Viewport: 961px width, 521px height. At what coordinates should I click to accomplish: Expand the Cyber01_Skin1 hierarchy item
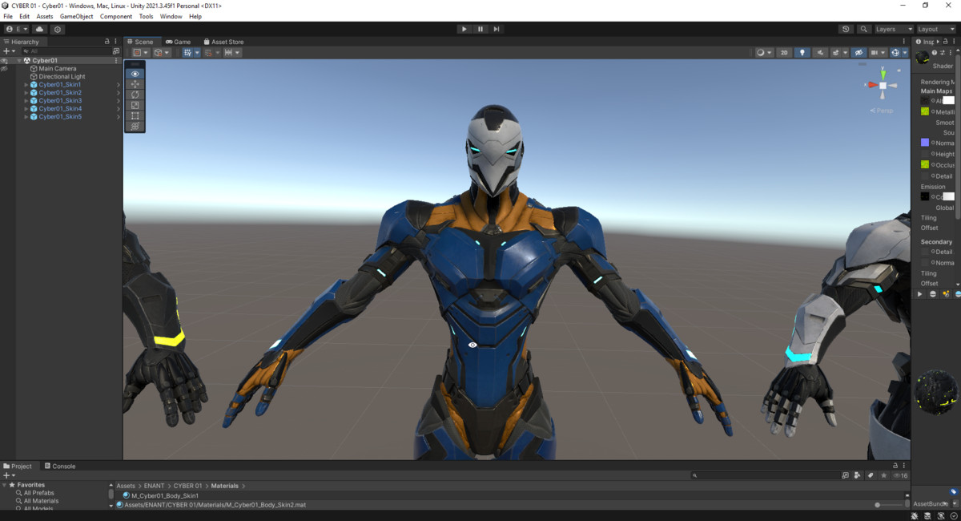click(x=25, y=84)
